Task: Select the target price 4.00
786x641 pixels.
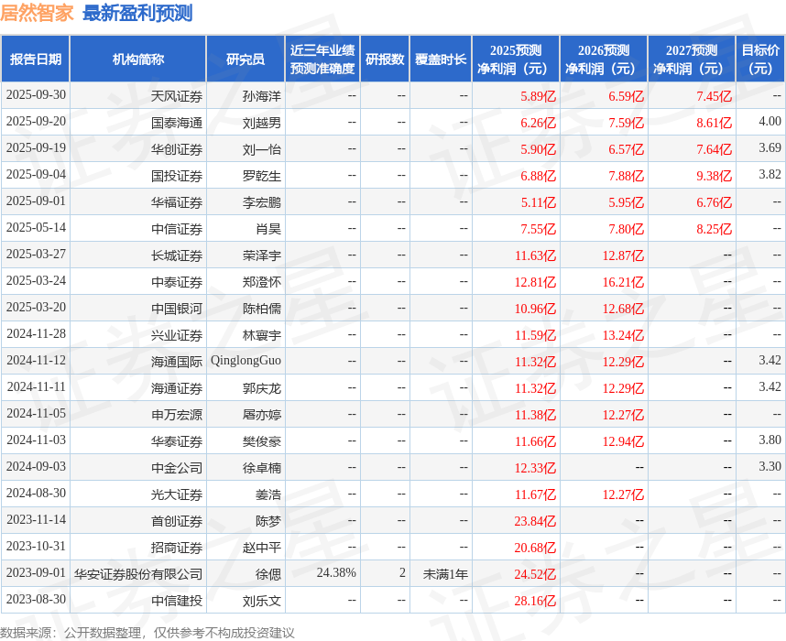Action: point(770,121)
